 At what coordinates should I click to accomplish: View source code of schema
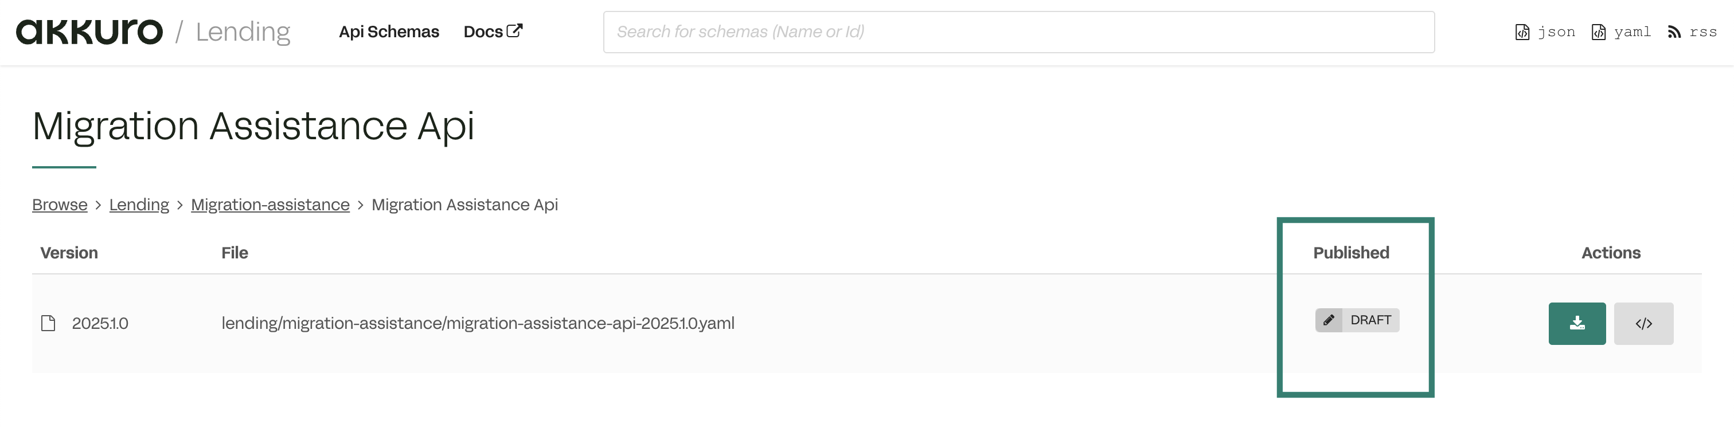tap(1643, 324)
